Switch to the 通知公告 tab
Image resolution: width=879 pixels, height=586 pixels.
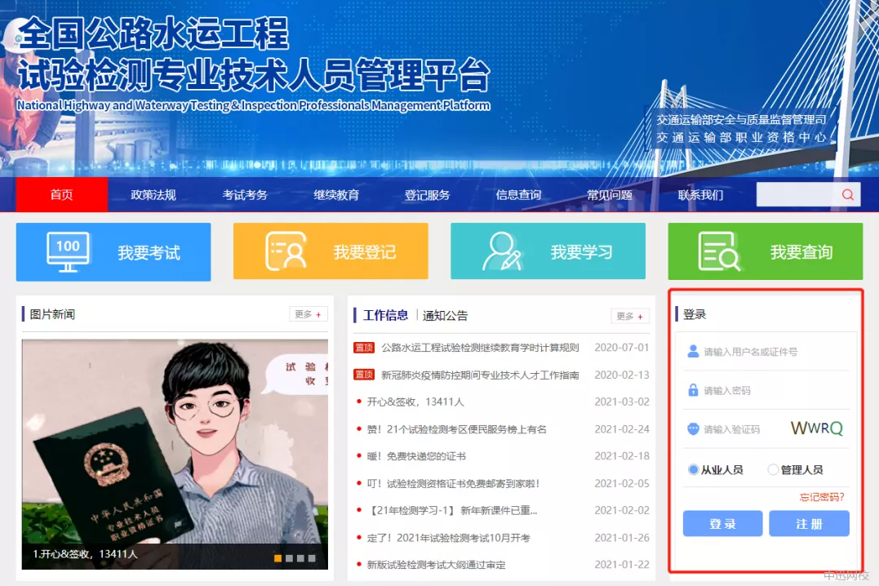coord(446,316)
